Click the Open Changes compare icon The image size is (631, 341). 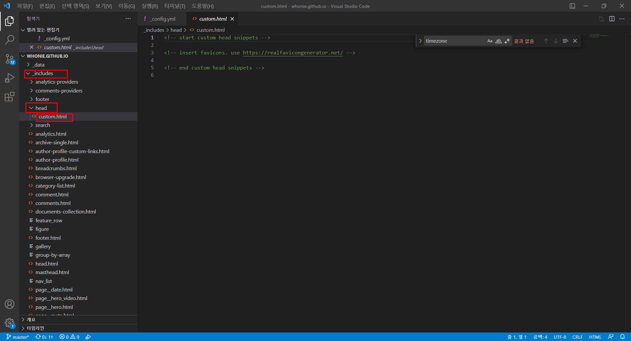[x=601, y=19]
